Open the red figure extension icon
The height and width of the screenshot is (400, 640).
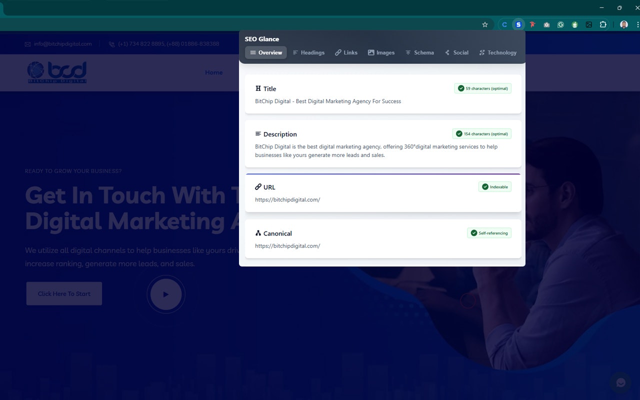tap(532, 24)
